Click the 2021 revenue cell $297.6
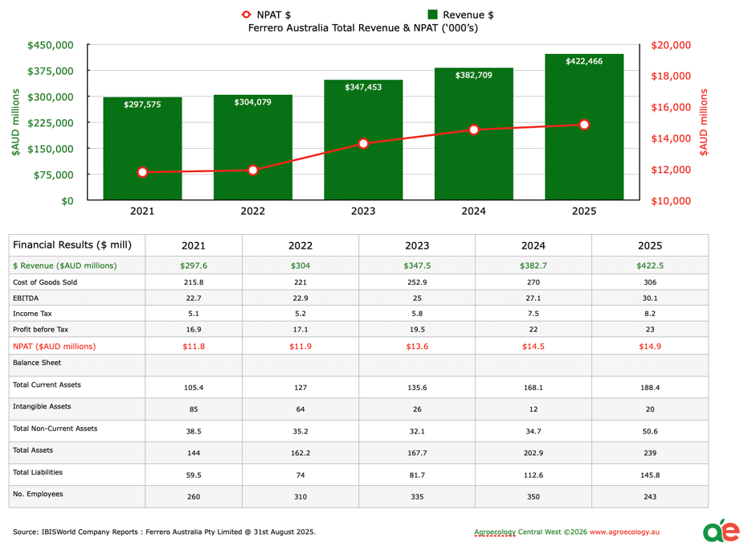Image resolution: width=752 pixels, height=555 pixels. pos(194,265)
